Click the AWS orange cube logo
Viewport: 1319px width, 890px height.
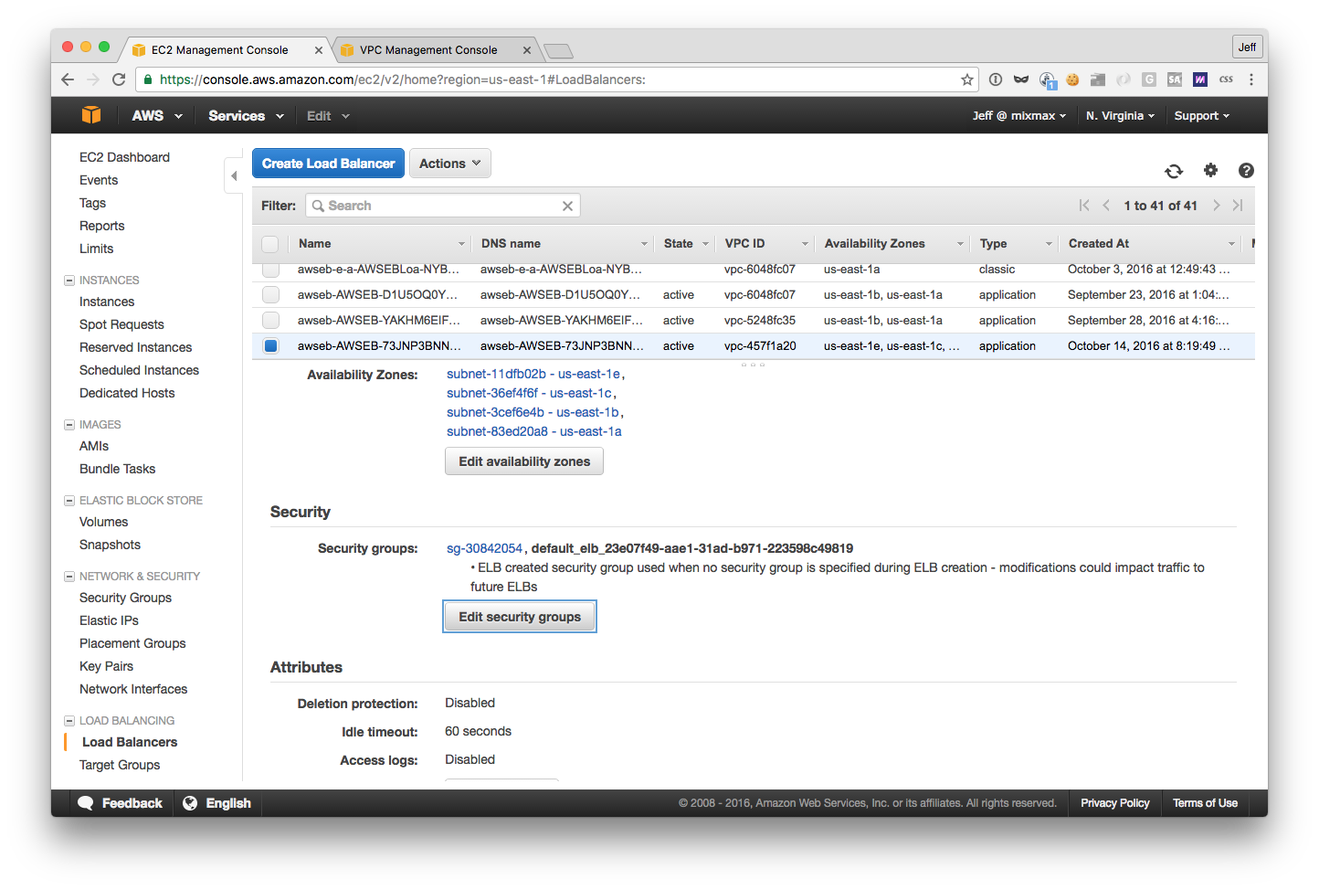click(91, 115)
